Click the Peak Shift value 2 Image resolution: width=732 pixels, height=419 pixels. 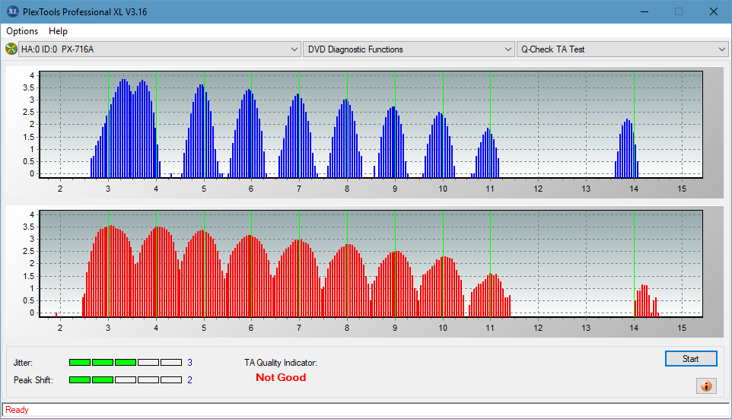189,379
